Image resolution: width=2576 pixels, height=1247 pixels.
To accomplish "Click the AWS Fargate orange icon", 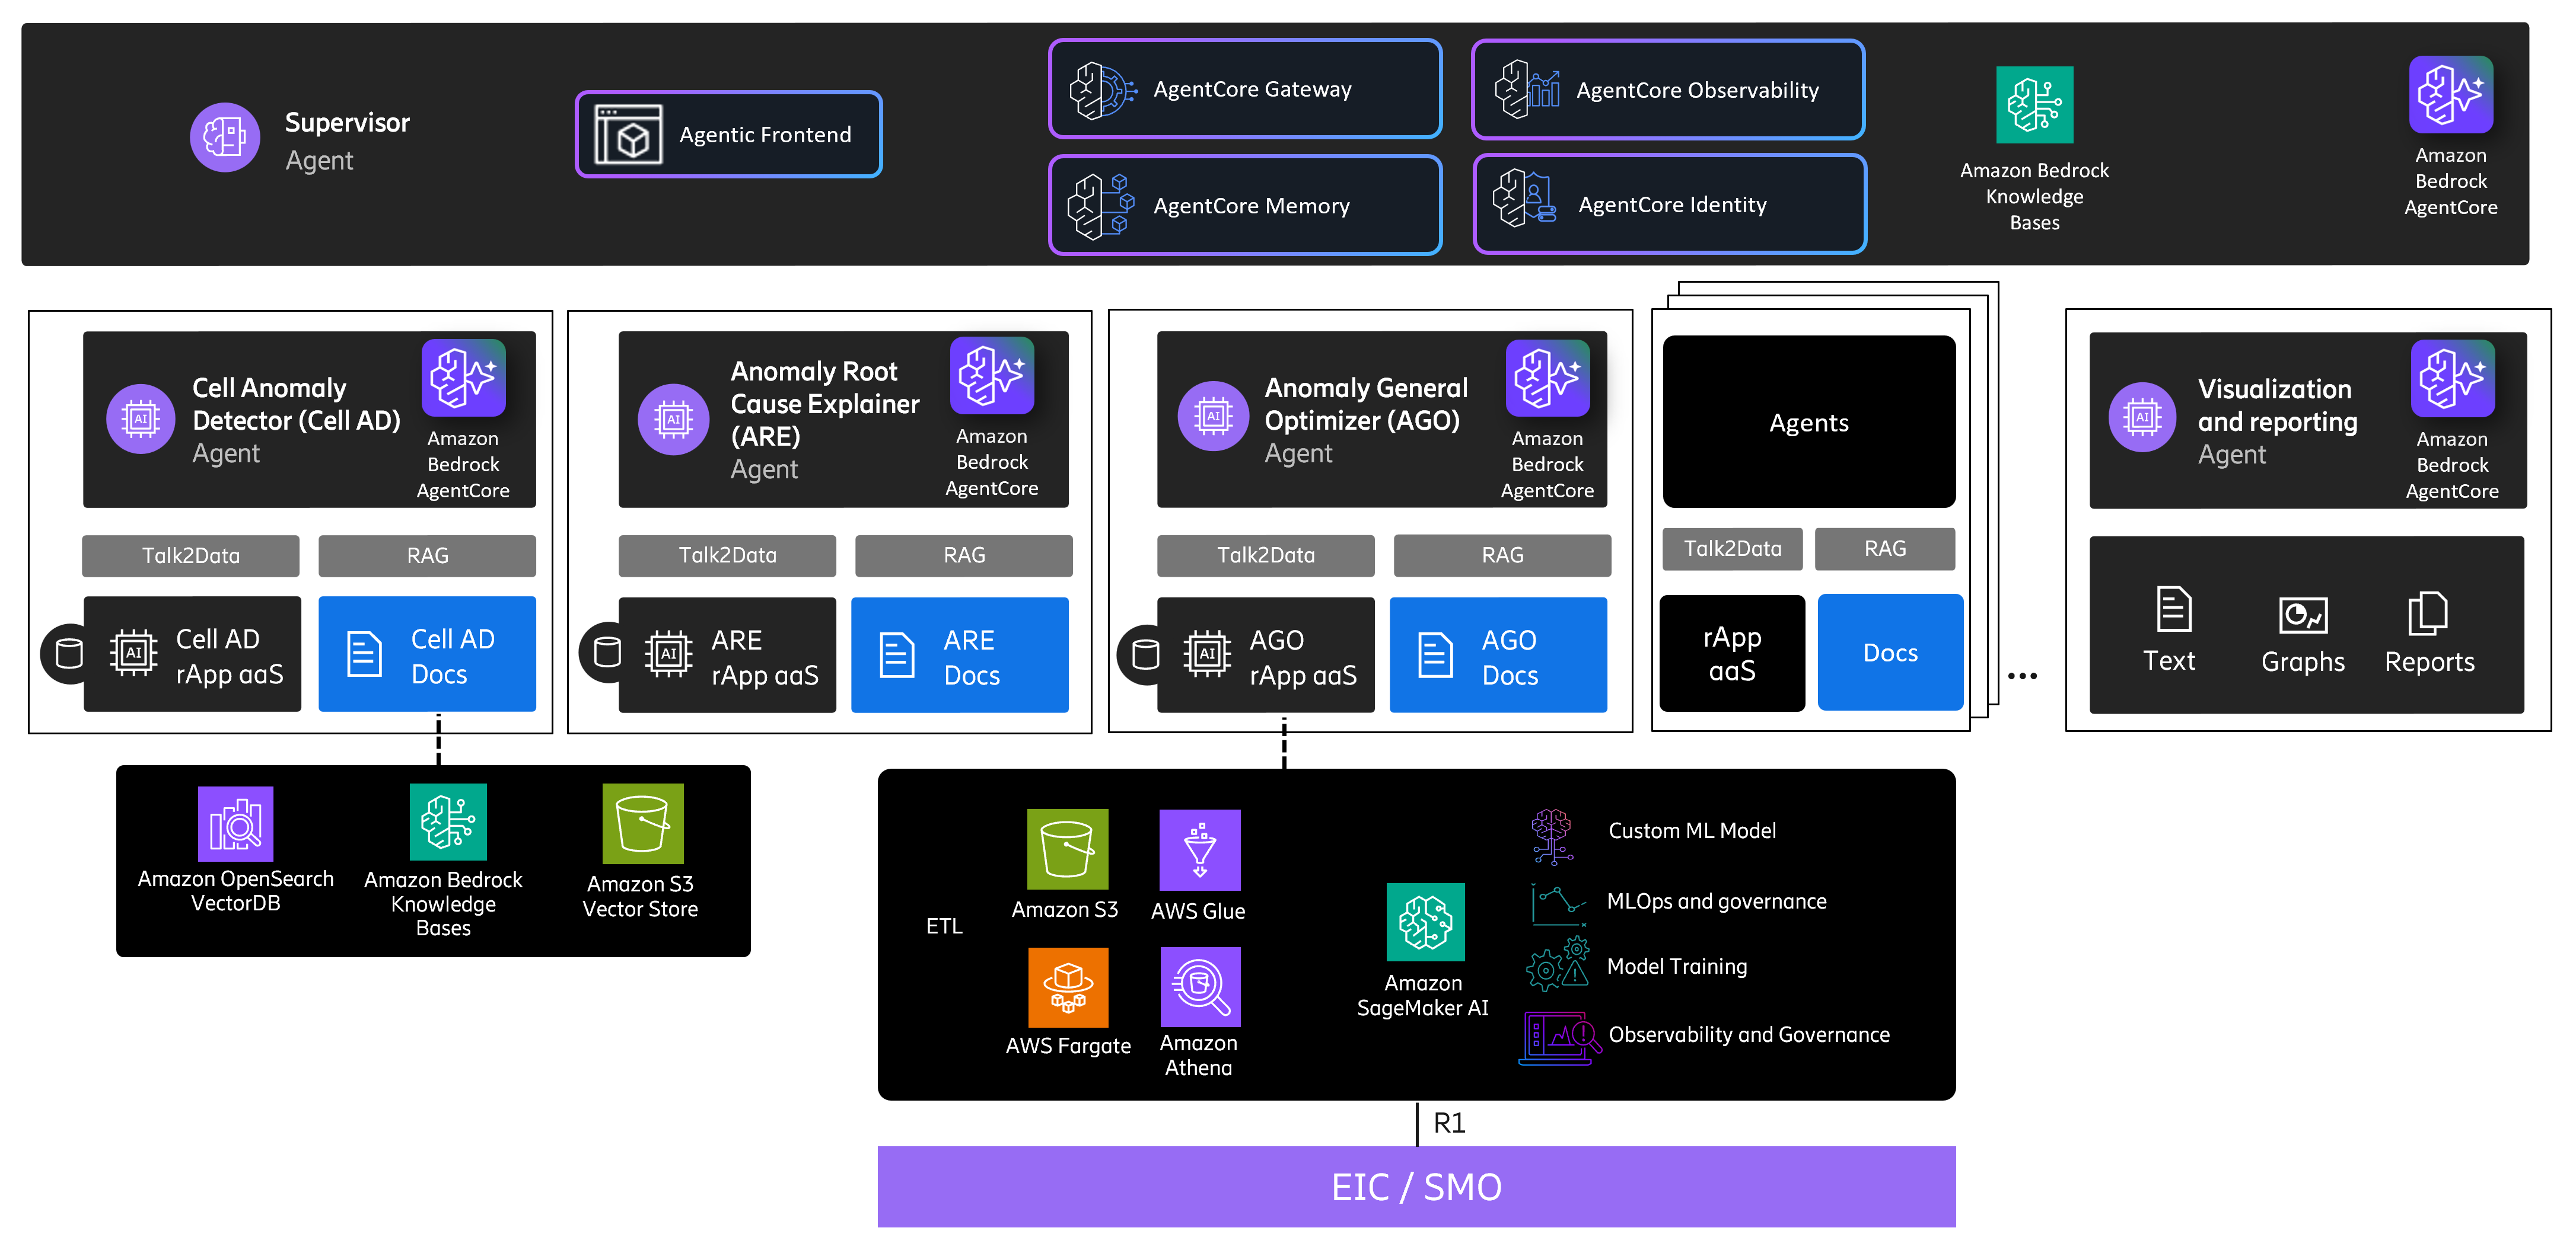I will coord(1068,987).
